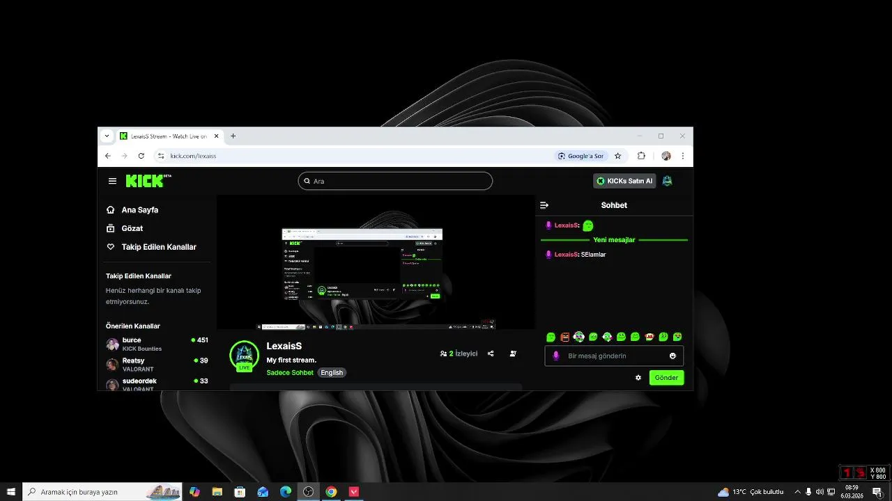Image resolution: width=892 pixels, height=501 pixels.
Task: Open File Explorer from taskbar
Action: [x=217, y=492]
